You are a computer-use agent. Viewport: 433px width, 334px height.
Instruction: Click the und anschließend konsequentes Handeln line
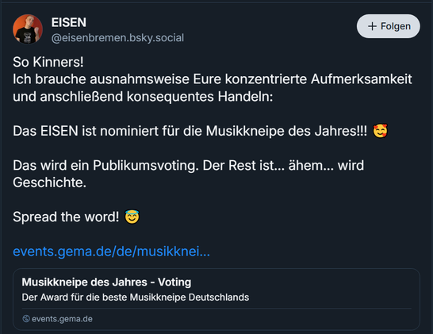tap(143, 97)
